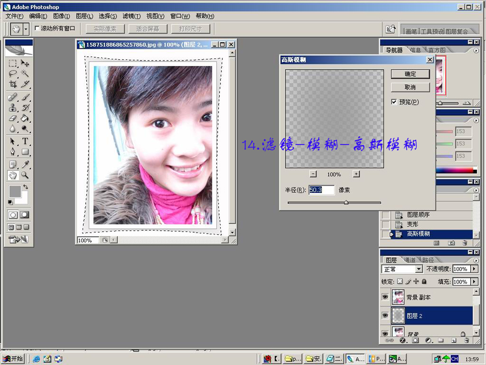Create new layer in Layers panel
The image size is (486, 365).
click(454, 341)
